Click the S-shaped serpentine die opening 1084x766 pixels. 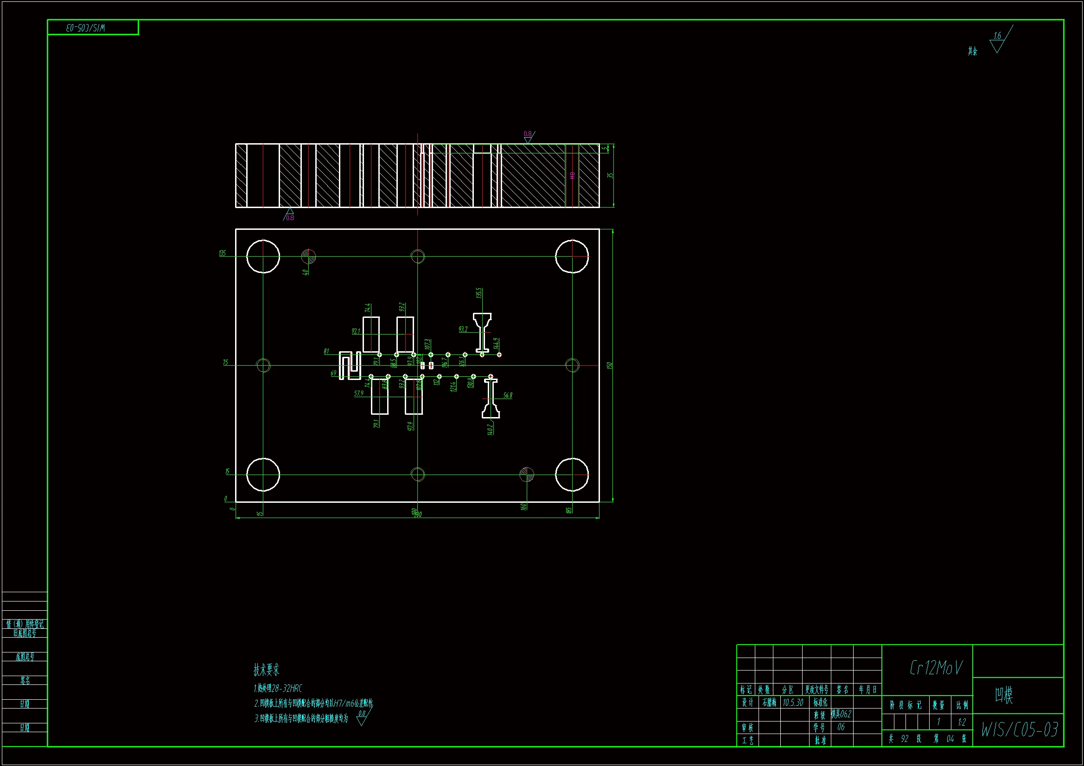(x=350, y=365)
